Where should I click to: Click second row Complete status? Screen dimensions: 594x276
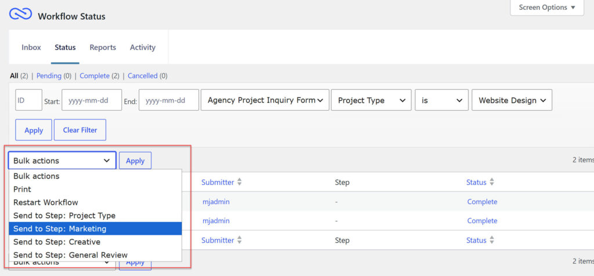[x=482, y=221]
